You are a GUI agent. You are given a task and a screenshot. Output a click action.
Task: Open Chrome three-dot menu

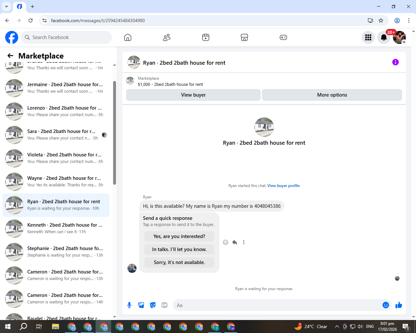click(x=409, y=20)
